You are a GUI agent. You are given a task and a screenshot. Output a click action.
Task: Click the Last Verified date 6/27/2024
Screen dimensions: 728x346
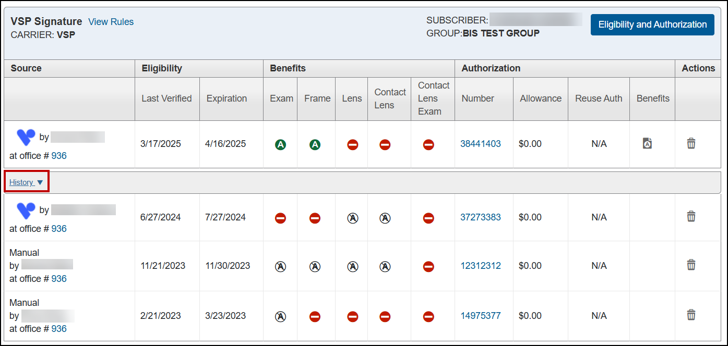(161, 217)
